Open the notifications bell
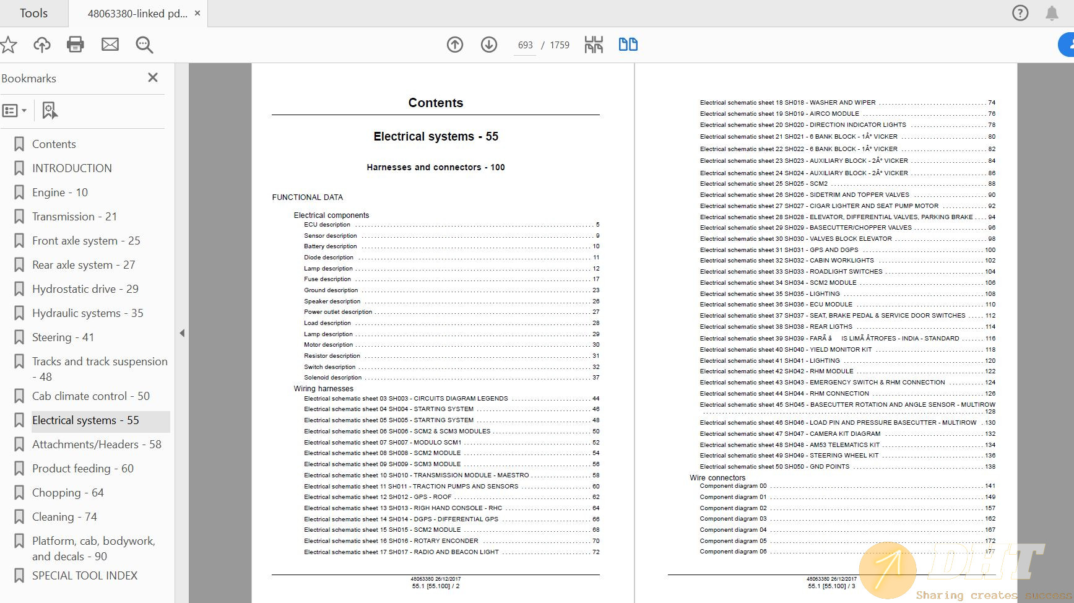This screenshot has height=603, width=1074. [x=1052, y=13]
